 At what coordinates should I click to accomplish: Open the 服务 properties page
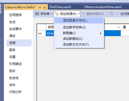click(12, 50)
